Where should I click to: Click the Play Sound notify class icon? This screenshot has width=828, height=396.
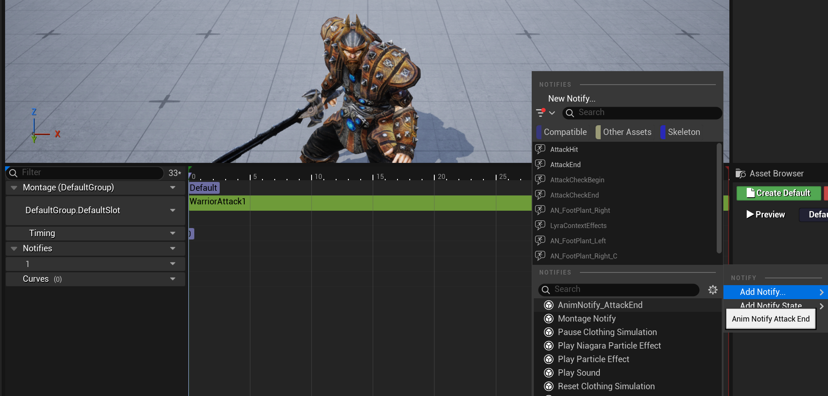tap(549, 373)
